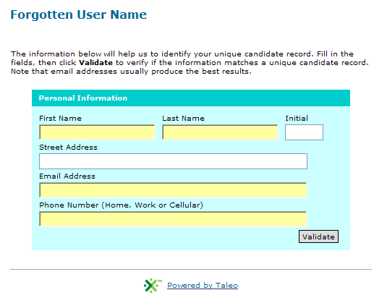Click the Initial label text
The height and width of the screenshot is (303, 387).
pyautogui.click(x=297, y=119)
